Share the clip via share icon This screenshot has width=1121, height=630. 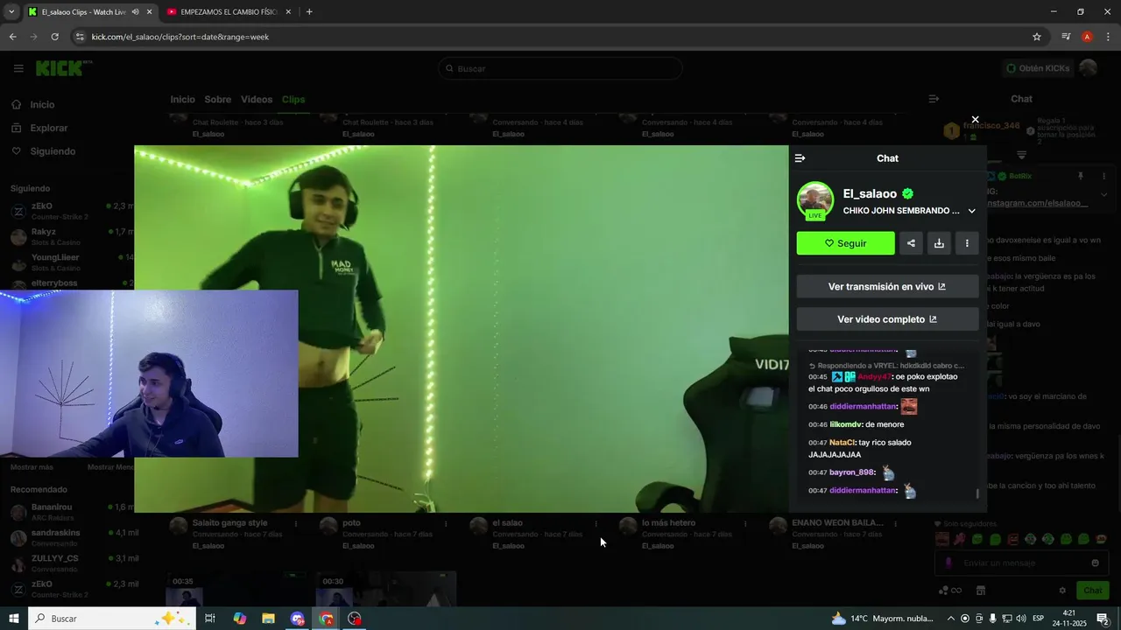coord(911,243)
